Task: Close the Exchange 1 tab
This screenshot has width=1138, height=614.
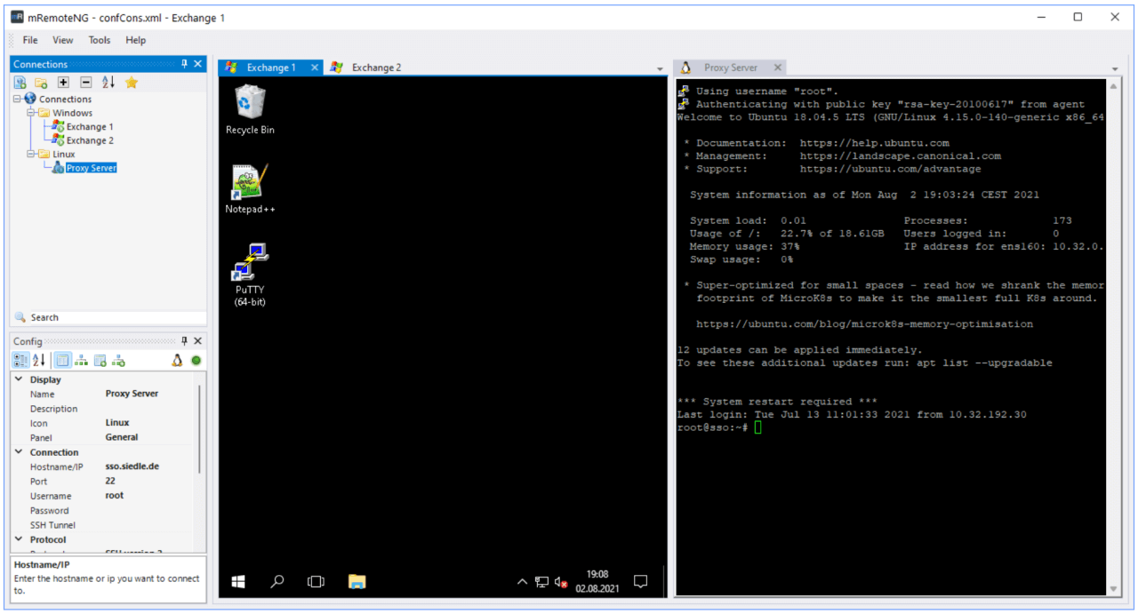Action: tap(315, 68)
